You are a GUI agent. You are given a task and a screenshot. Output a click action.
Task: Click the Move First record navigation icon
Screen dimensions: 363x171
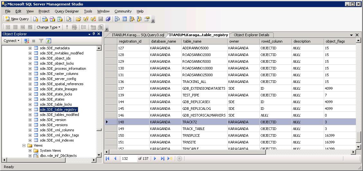[108, 159]
